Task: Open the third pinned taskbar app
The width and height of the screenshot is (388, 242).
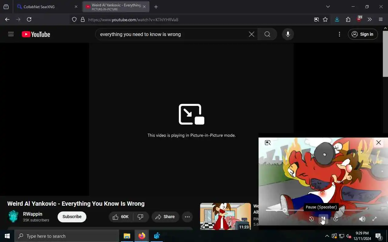Action: coord(157,236)
